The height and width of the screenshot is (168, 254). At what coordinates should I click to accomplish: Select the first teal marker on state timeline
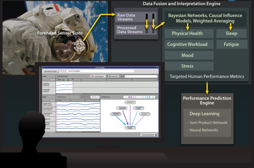coord(63,80)
